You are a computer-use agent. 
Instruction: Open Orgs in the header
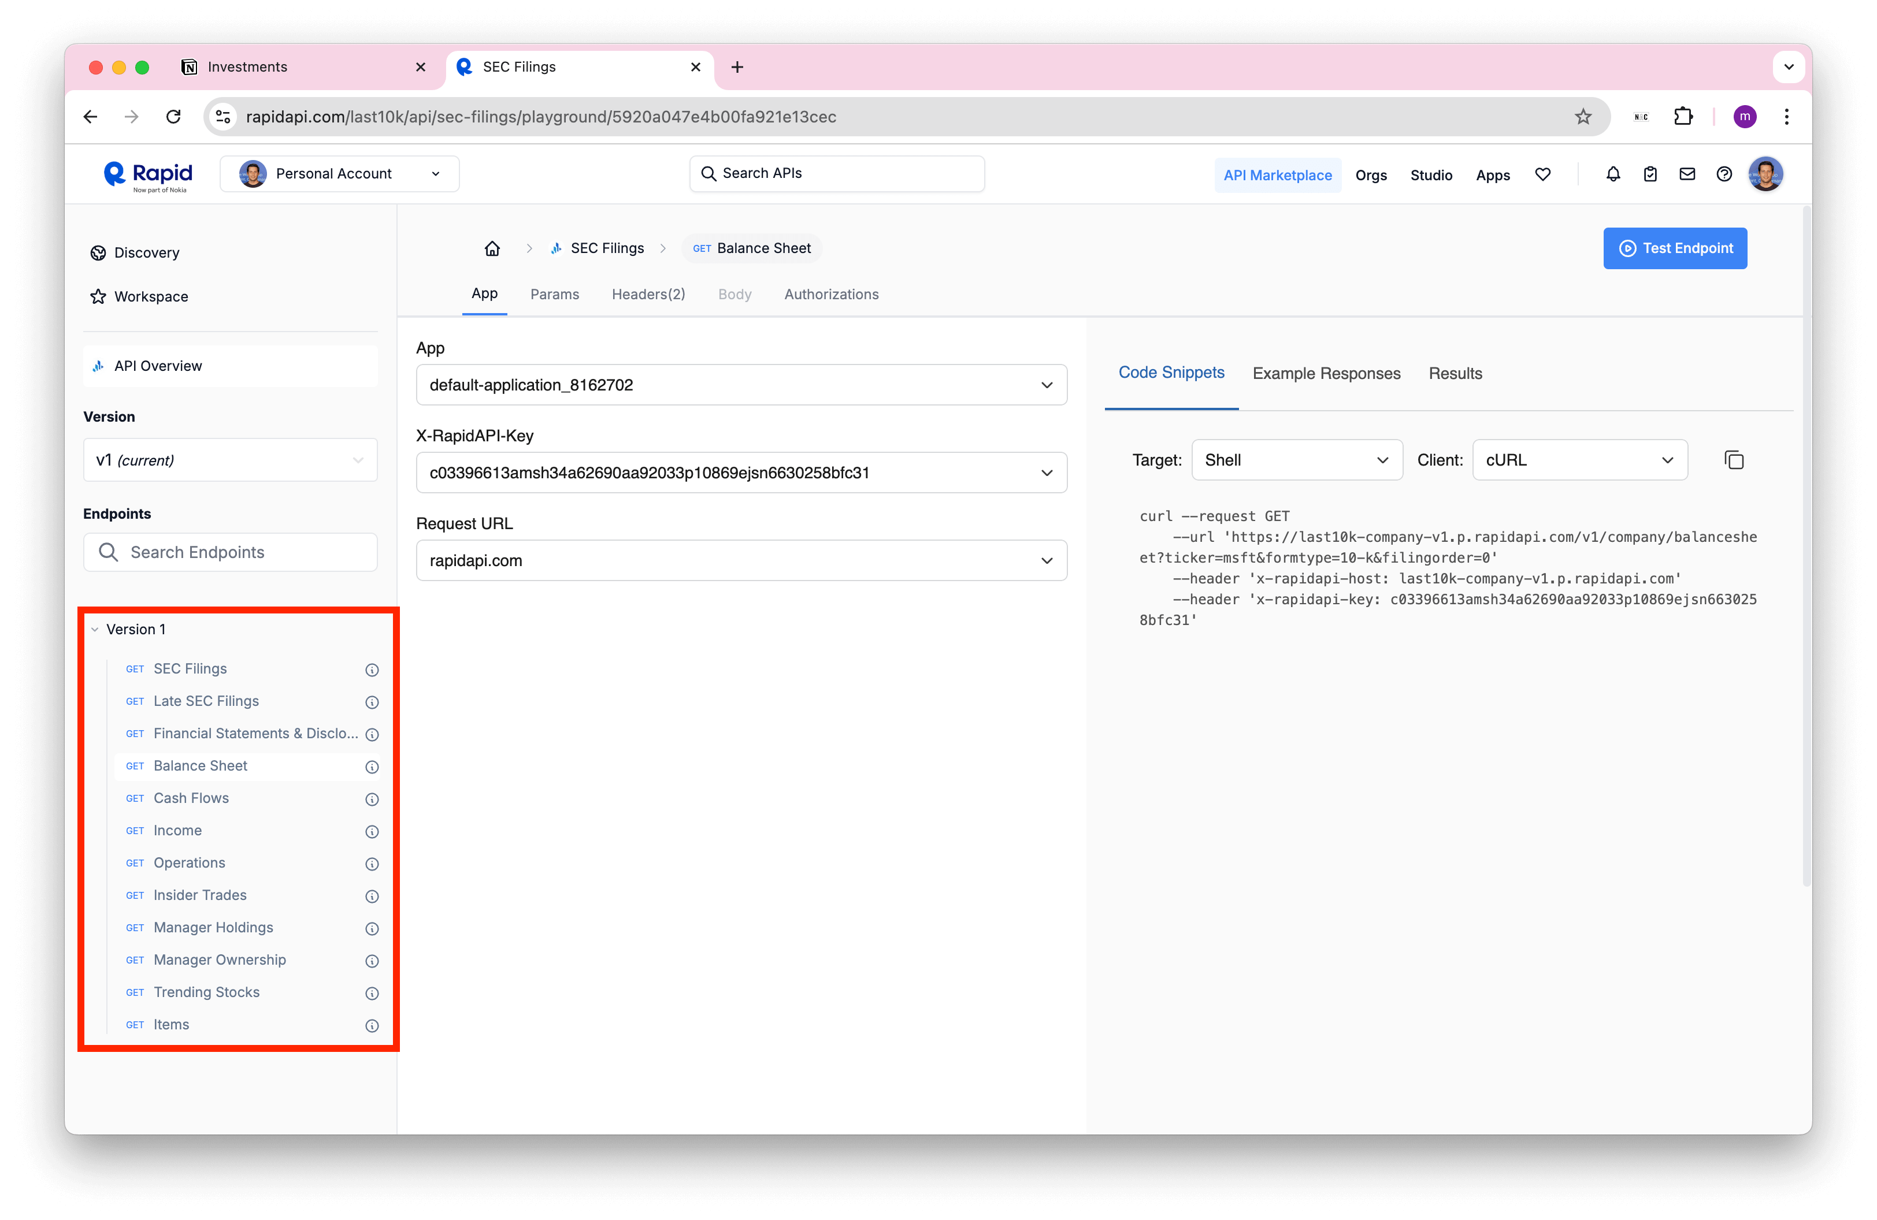click(1371, 175)
